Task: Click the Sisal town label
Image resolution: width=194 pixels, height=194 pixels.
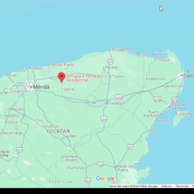Action: 13,75
